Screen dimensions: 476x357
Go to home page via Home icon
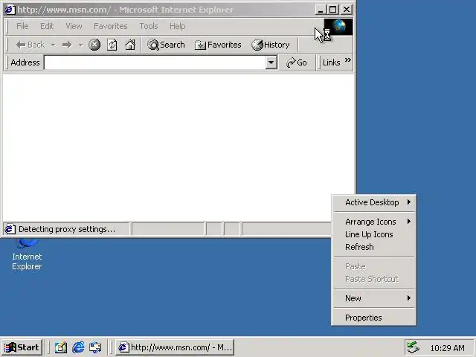[130, 45]
